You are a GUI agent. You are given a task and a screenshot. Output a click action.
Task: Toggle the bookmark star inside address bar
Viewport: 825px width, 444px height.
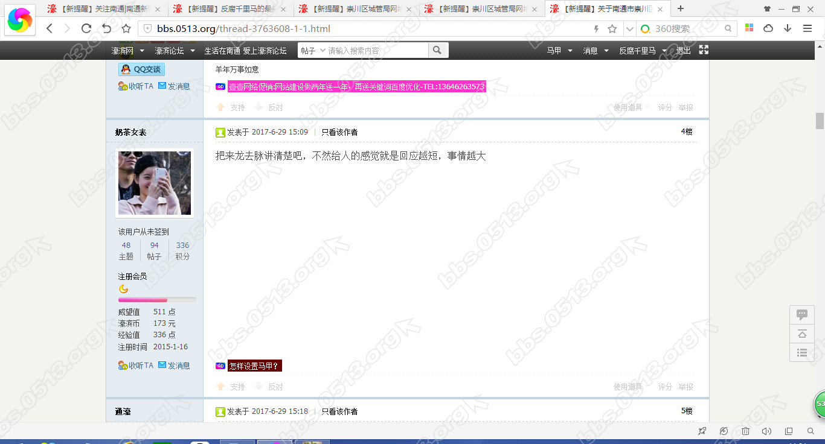612,28
